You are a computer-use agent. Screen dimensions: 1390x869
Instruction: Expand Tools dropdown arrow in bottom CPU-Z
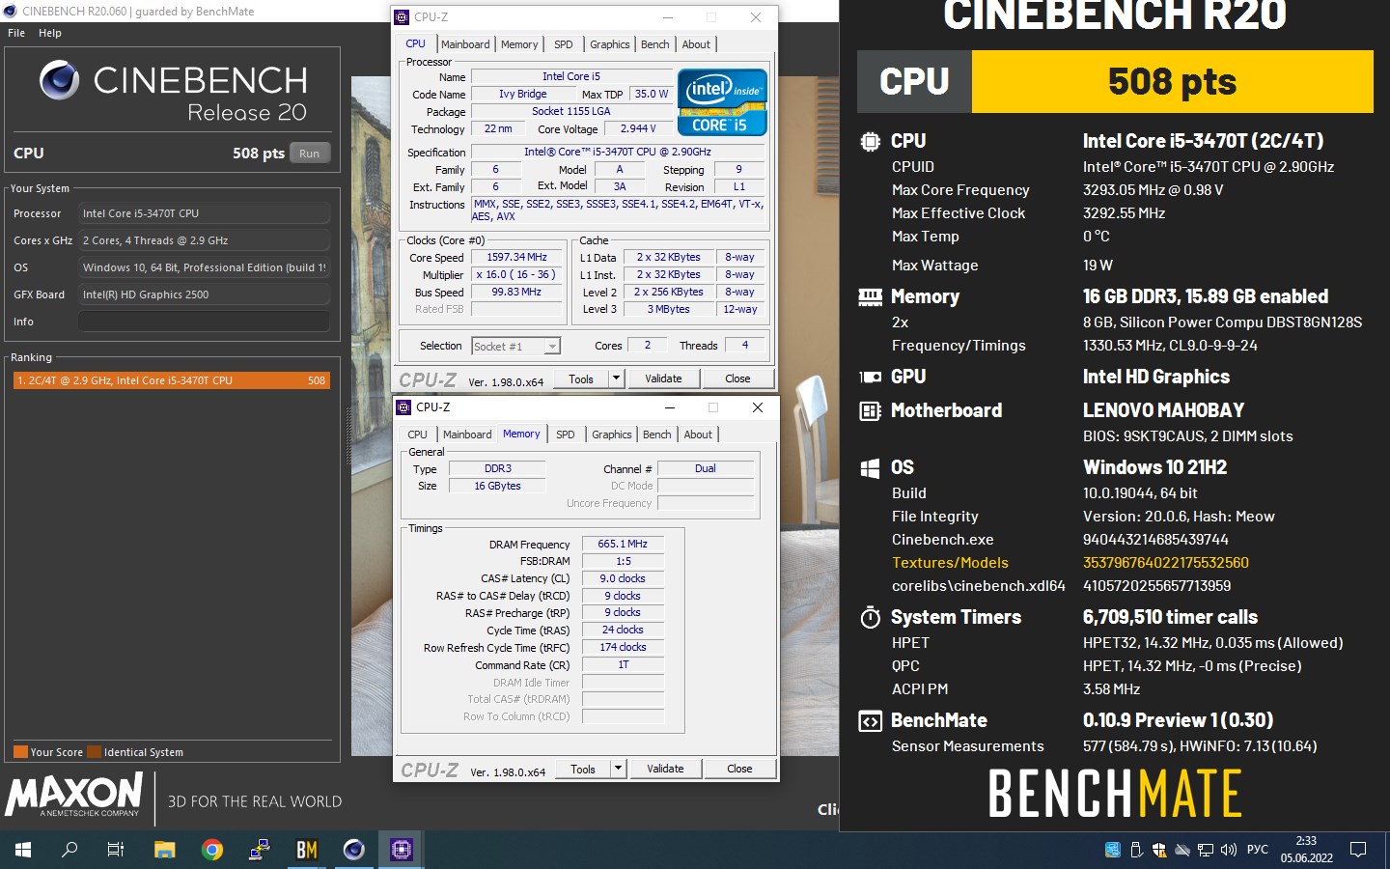[619, 769]
